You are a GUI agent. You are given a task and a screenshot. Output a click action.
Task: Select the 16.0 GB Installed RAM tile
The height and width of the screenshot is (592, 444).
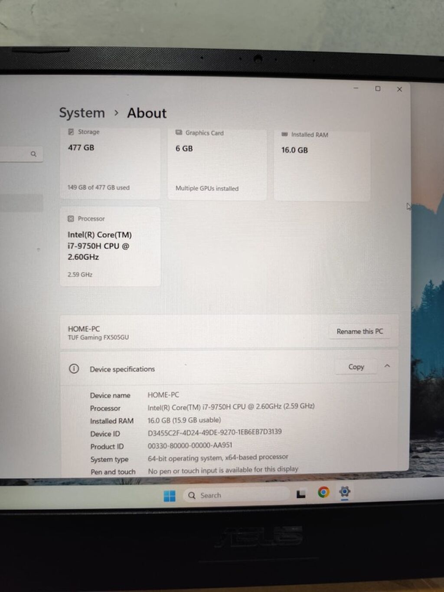pos(322,166)
